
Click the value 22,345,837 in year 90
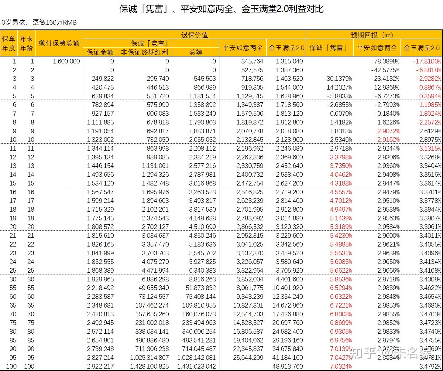pos(248,349)
